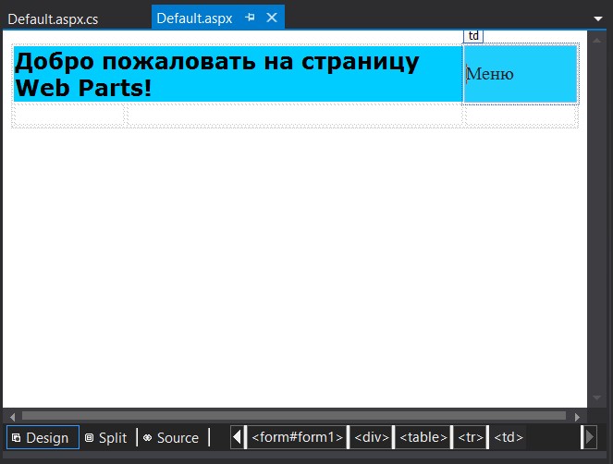The height and width of the screenshot is (464, 613).
Task: Click the horizontal scrollbar left arrow
Action: click(12, 417)
